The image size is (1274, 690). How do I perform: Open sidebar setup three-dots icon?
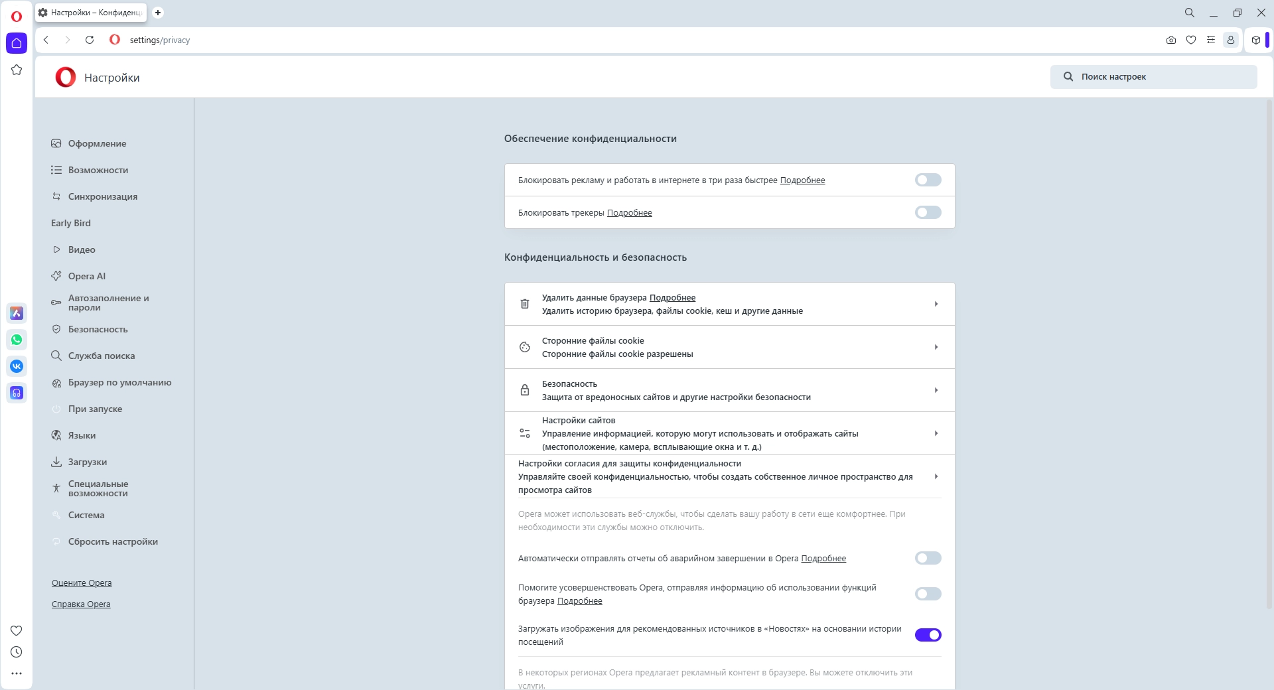tap(17, 673)
